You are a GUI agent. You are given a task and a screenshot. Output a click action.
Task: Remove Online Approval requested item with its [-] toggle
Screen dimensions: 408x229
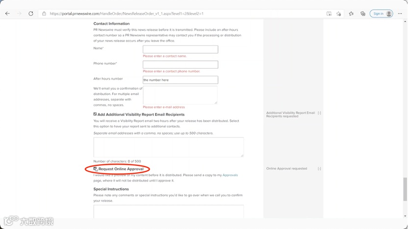point(319,169)
